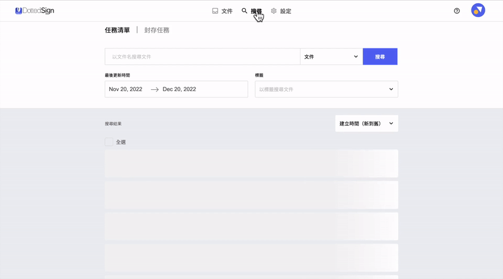
Task: Click the 搜尋結果 label
Action: (113, 124)
